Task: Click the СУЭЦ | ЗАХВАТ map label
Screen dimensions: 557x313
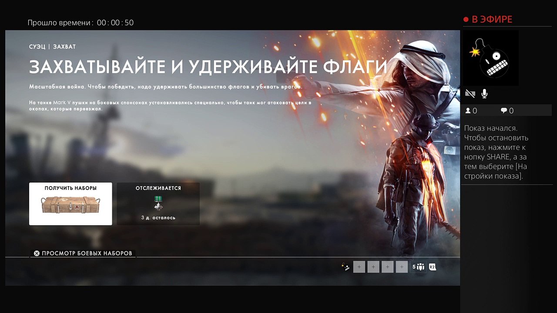Action: (52, 47)
